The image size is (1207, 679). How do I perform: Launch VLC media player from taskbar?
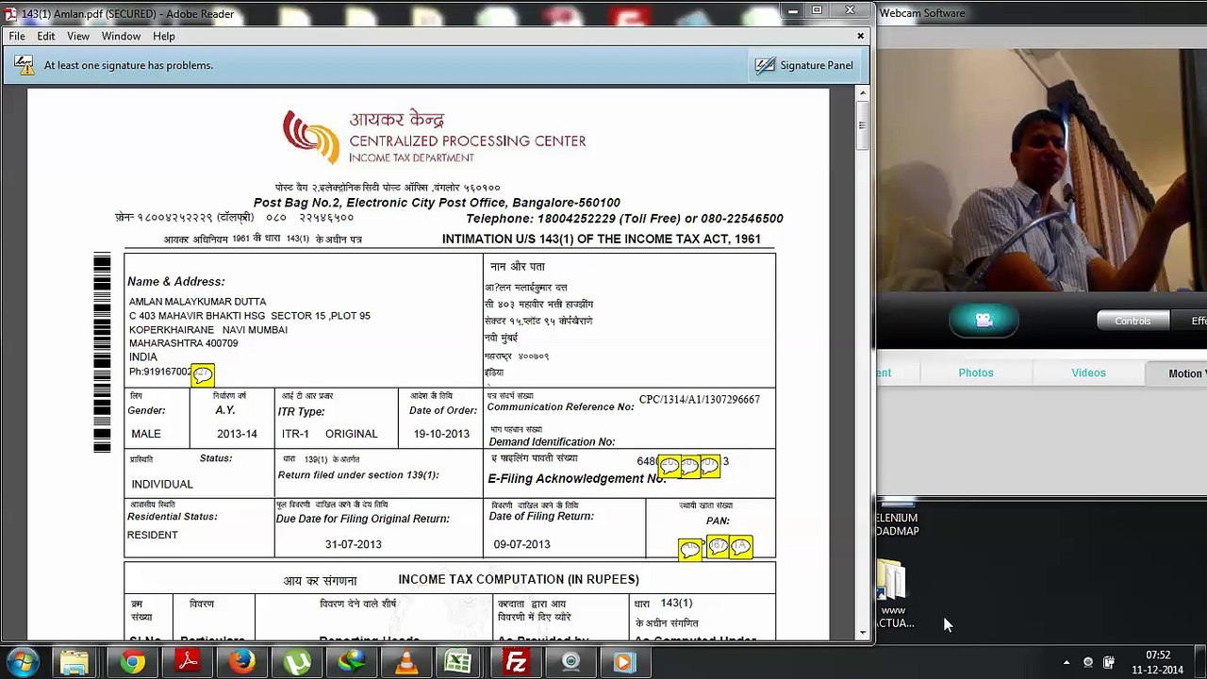point(406,662)
